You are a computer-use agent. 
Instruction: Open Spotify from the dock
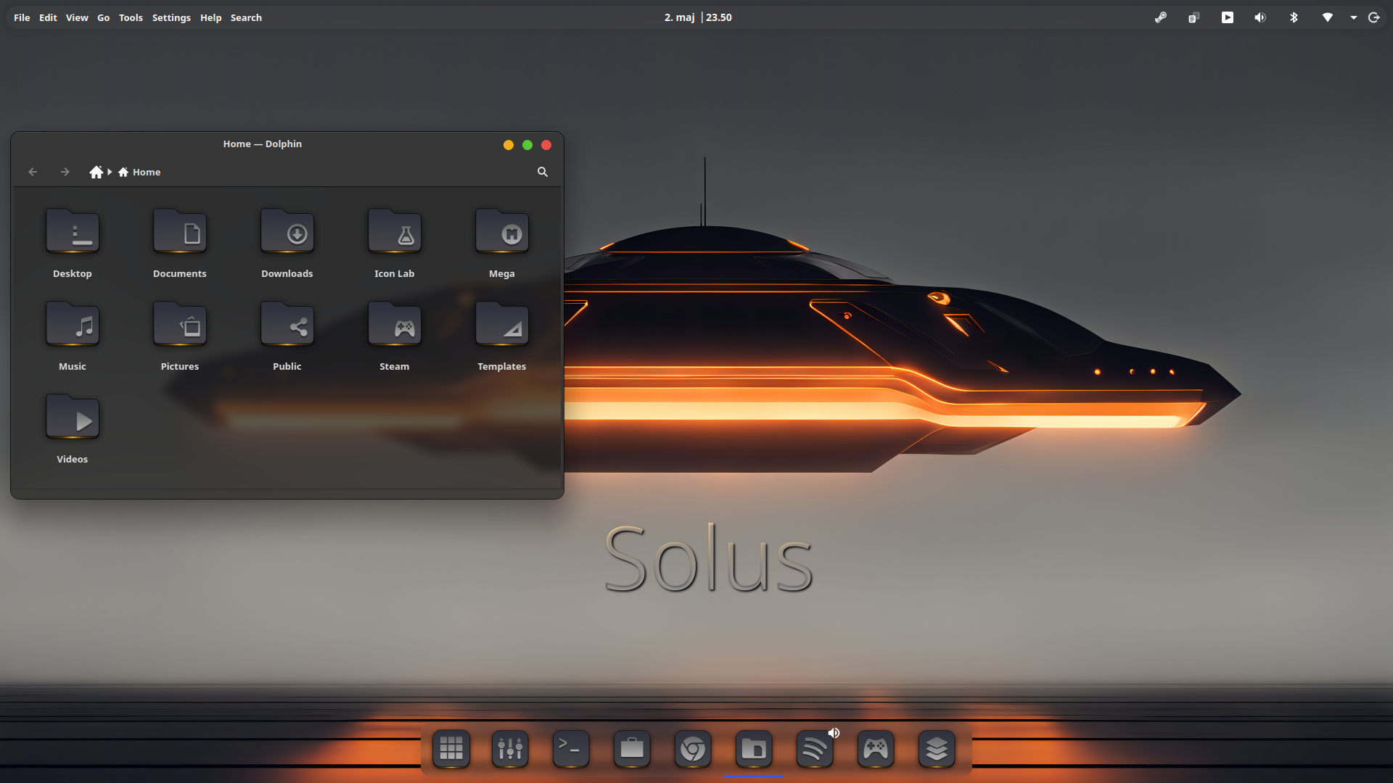(814, 750)
